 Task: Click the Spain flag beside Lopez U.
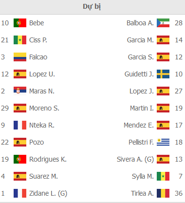point(20,74)
